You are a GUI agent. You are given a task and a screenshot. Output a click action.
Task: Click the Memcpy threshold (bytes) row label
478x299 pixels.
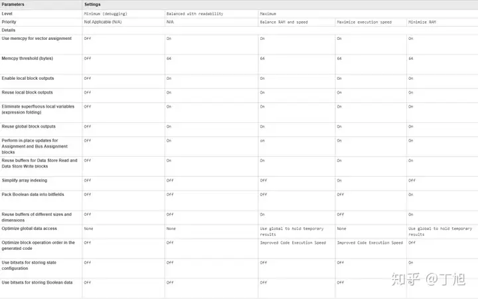(x=27, y=58)
